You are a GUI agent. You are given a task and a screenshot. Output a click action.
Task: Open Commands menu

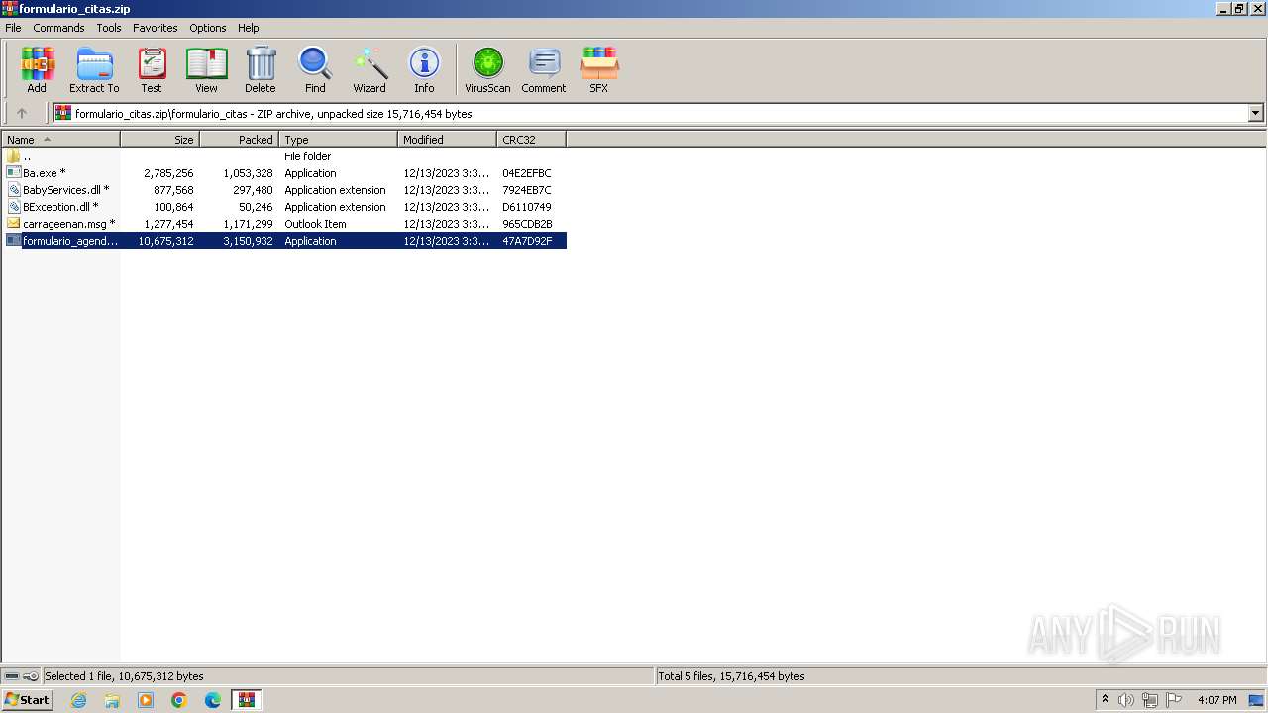click(x=58, y=28)
